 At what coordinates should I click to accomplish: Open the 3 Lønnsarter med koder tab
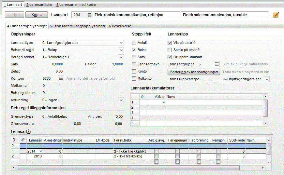(76, 5)
